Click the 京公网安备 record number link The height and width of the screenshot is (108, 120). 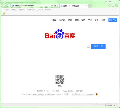click(x=83, y=94)
